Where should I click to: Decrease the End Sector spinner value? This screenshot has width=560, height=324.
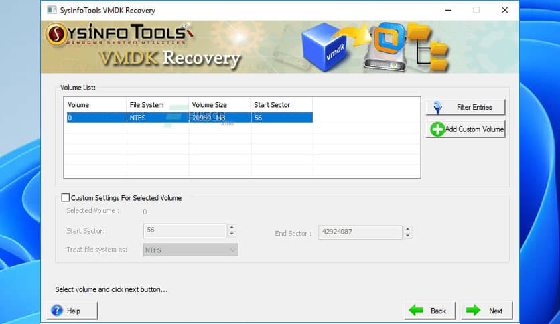pyautogui.click(x=407, y=236)
